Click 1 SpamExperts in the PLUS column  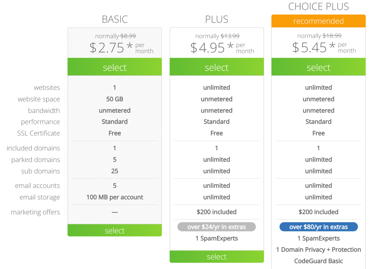(x=217, y=238)
